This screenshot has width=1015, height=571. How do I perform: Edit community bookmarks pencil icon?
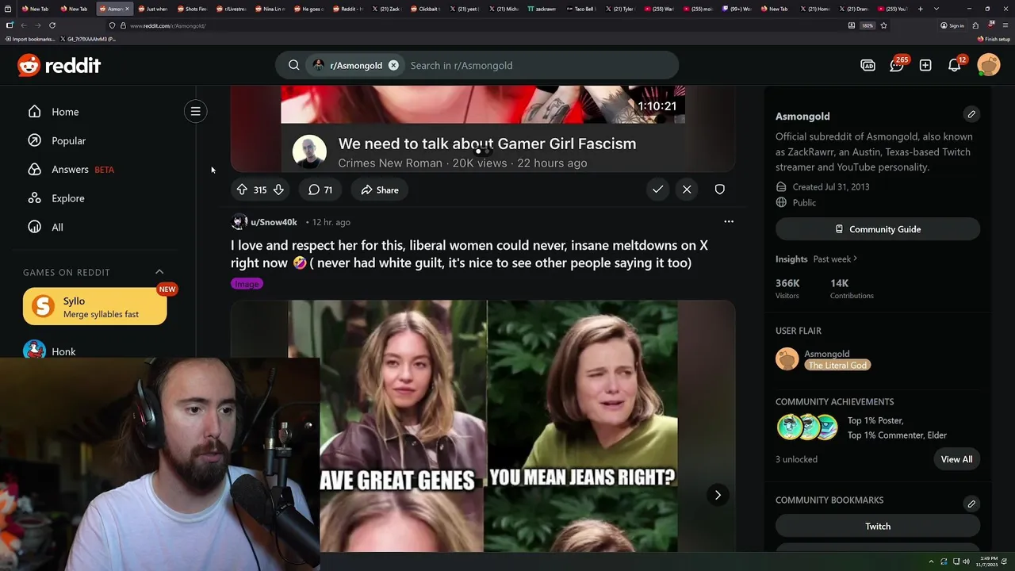(971, 504)
